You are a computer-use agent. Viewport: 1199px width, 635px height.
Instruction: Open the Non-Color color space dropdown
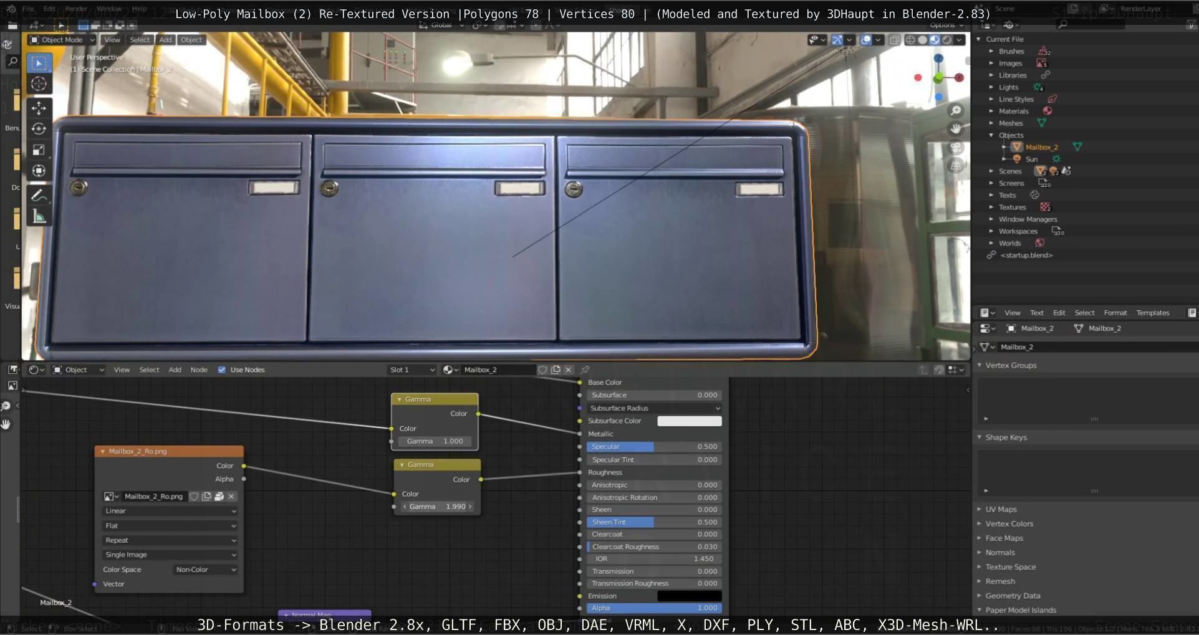[205, 570]
